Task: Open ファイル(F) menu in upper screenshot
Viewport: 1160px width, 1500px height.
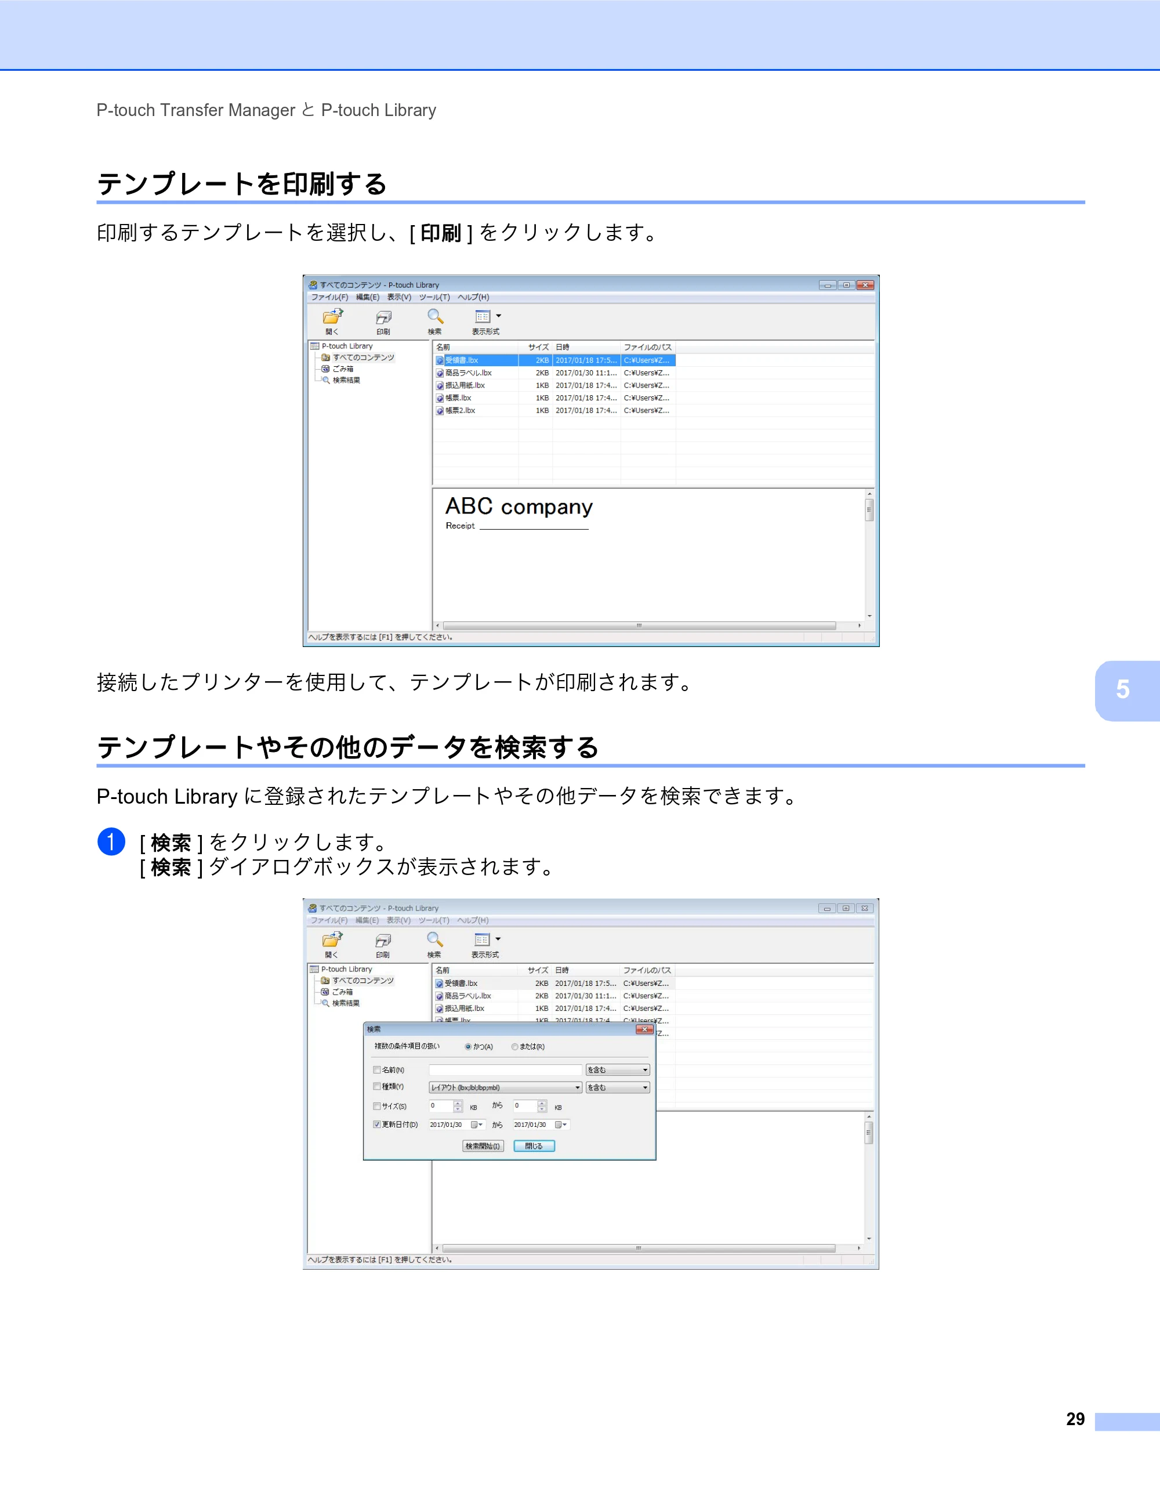Action: point(329,298)
